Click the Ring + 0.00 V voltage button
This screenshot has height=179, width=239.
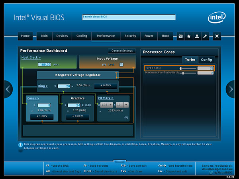(x=106, y=86)
